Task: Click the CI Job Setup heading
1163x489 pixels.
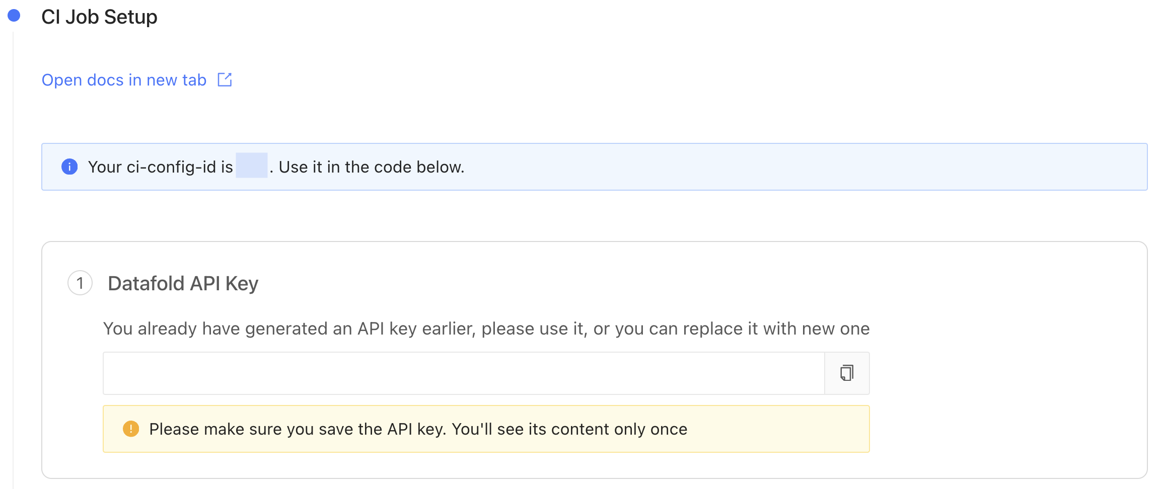Action: (x=99, y=17)
